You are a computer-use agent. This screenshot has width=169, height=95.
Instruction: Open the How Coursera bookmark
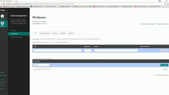point(50,6)
